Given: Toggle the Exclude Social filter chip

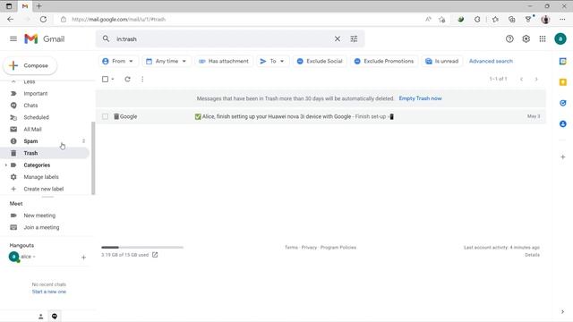Looking at the screenshot, I should coord(320,61).
